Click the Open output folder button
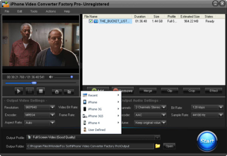Viewport: 227px width, 156px height. pos(169,146)
